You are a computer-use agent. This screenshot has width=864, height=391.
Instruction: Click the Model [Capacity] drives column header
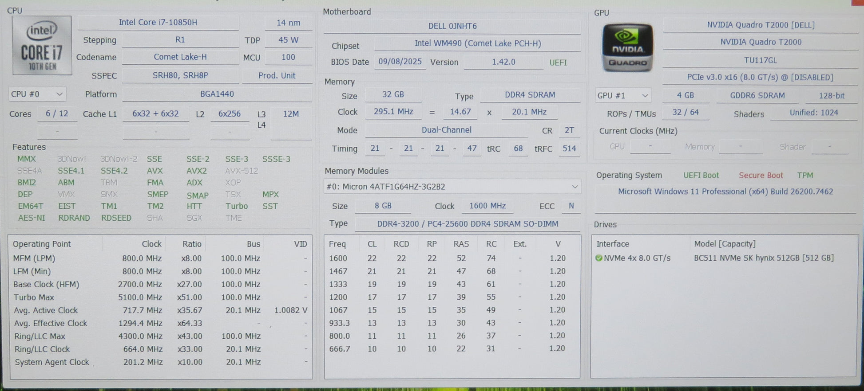[725, 244]
